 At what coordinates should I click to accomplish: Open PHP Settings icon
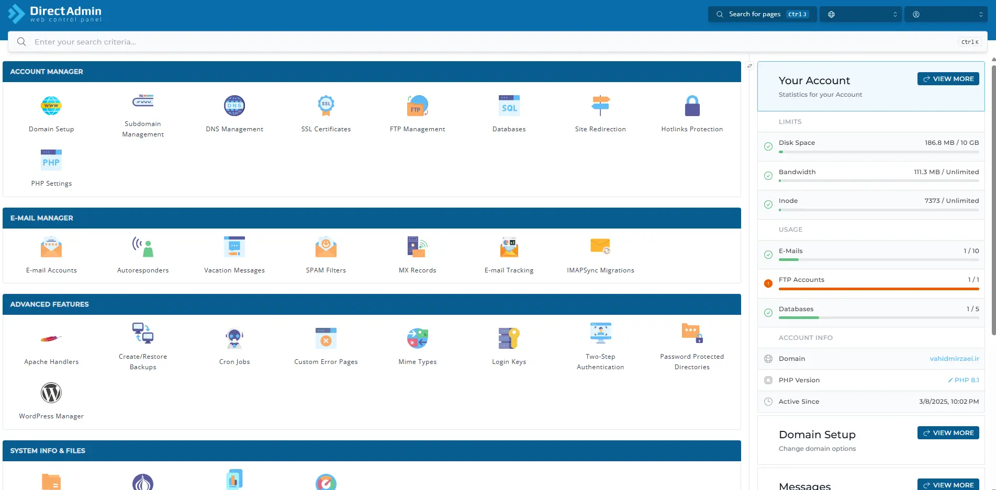(x=51, y=160)
